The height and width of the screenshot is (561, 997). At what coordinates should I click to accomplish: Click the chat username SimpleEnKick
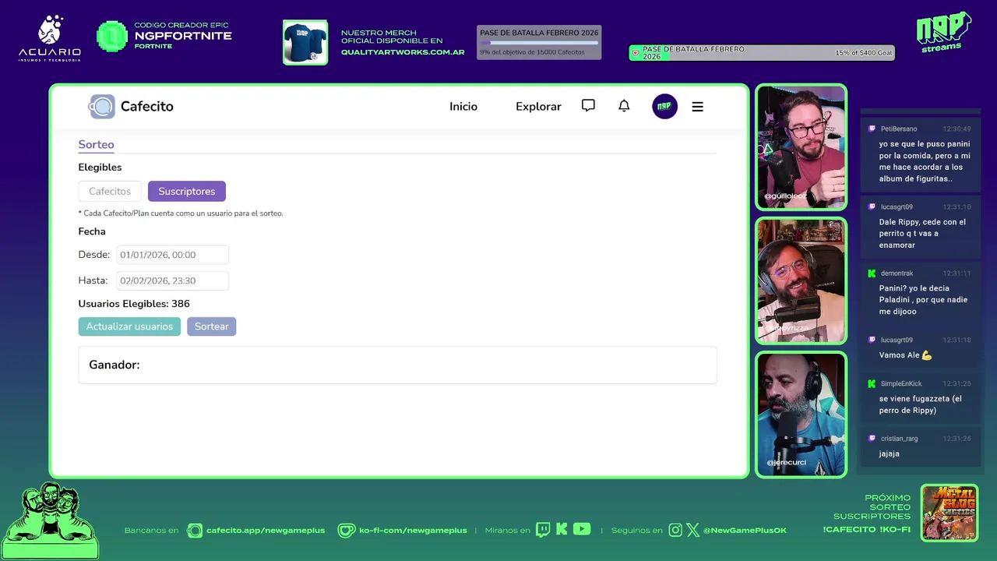[x=901, y=383]
